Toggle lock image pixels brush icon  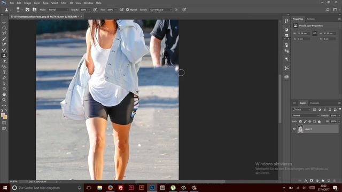click(x=305, y=121)
